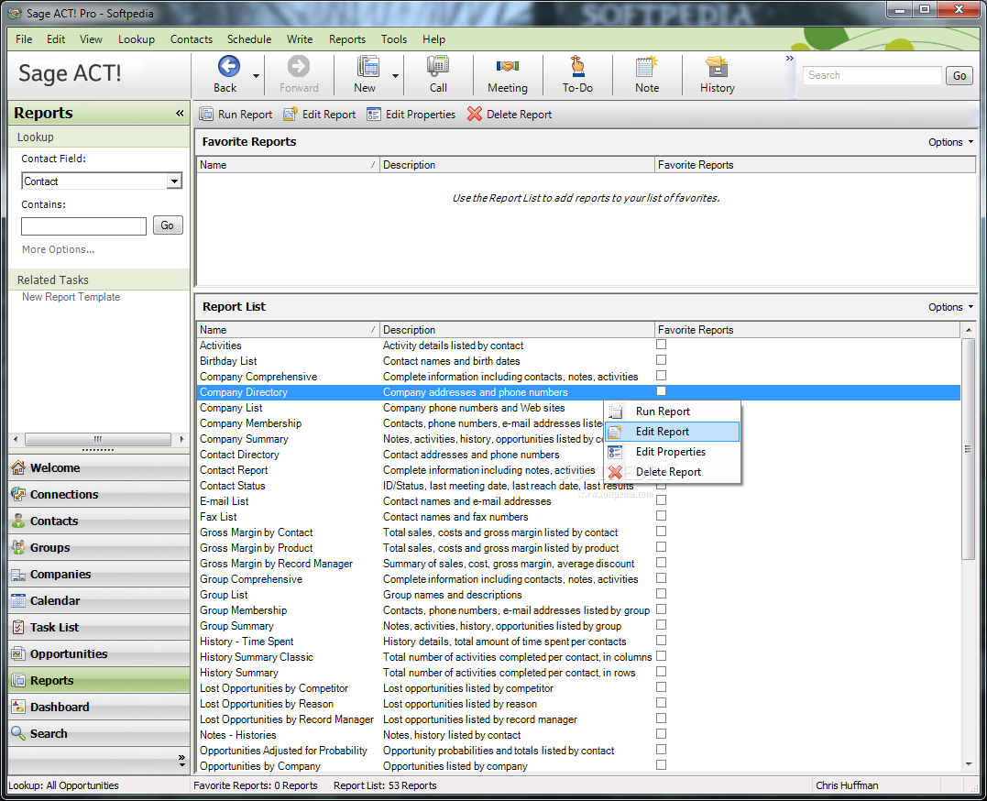The image size is (987, 801).
Task: Collapse the Reports side panel
Action: [x=180, y=114]
